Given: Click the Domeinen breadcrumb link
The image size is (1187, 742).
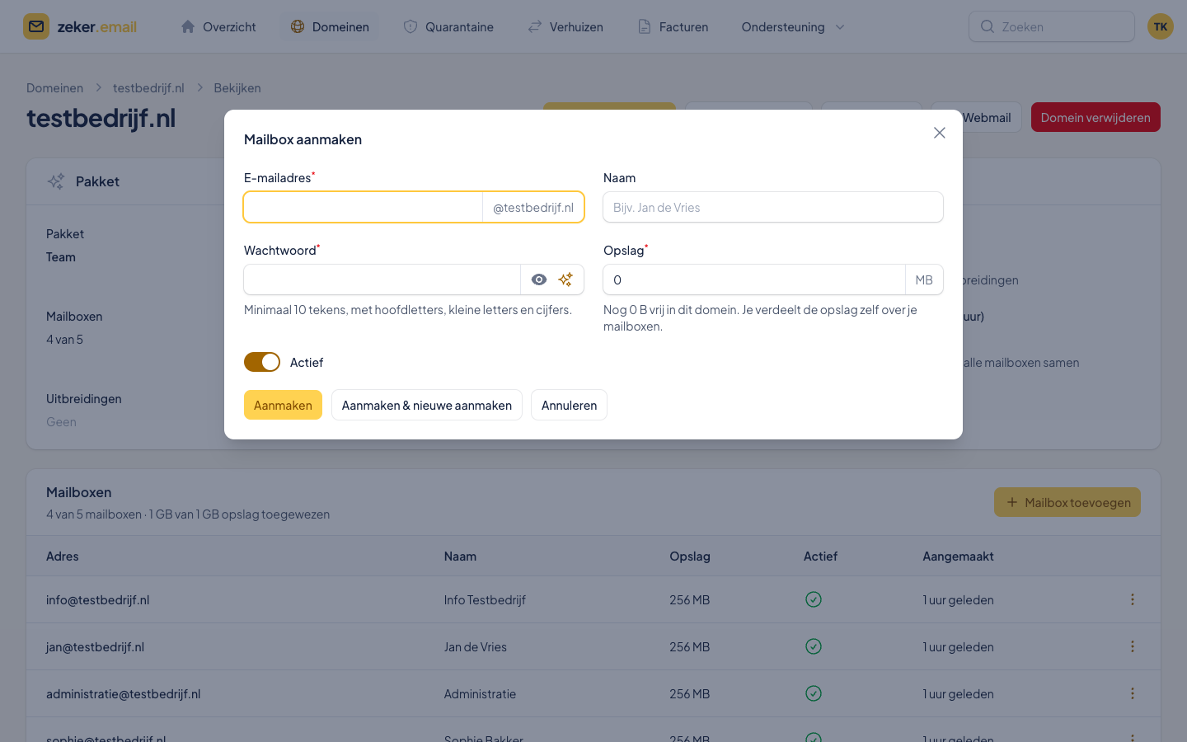Looking at the screenshot, I should click(54, 87).
